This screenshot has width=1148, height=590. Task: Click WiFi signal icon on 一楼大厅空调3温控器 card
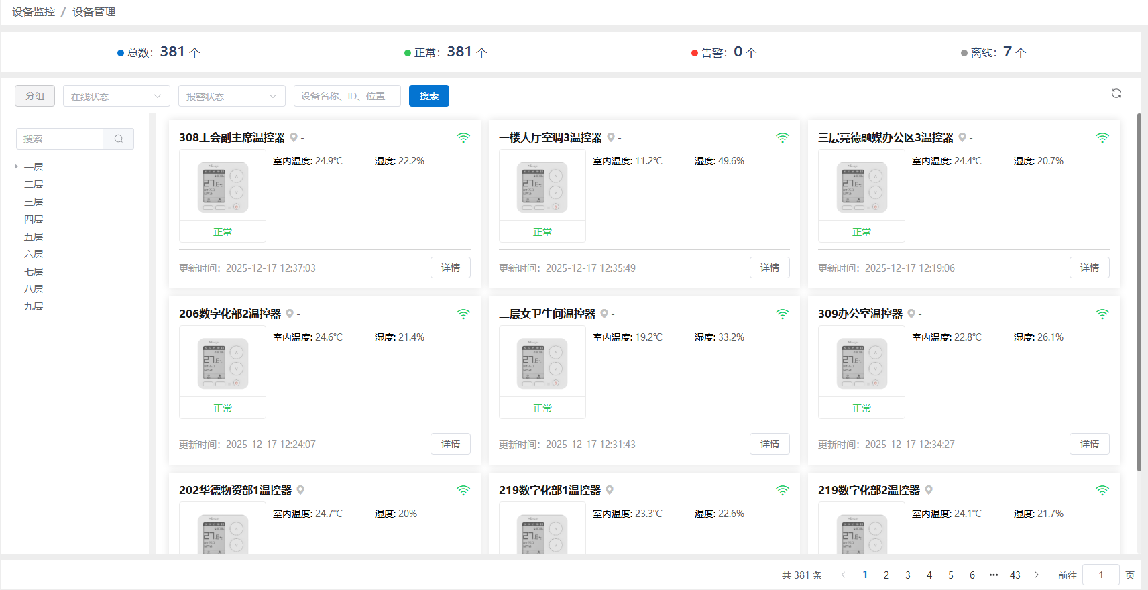point(783,137)
